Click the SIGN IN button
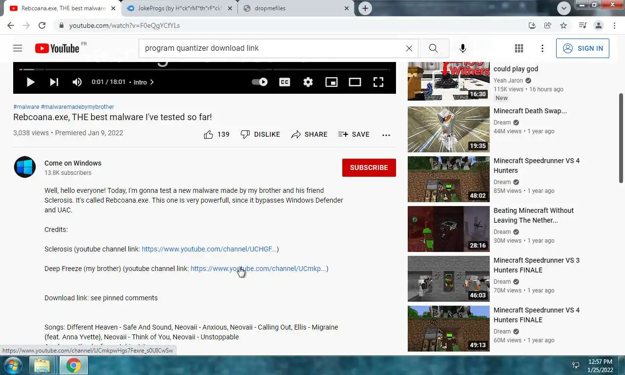The height and width of the screenshot is (375, 625). (x=583, y=48)
